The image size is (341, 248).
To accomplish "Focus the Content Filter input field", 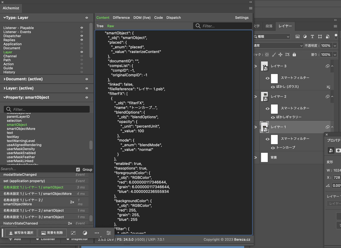I will coord(223,26).
